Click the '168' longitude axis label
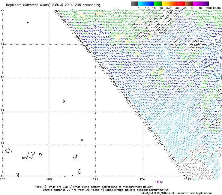Screen dimensions: 222x195 (49, 179)
